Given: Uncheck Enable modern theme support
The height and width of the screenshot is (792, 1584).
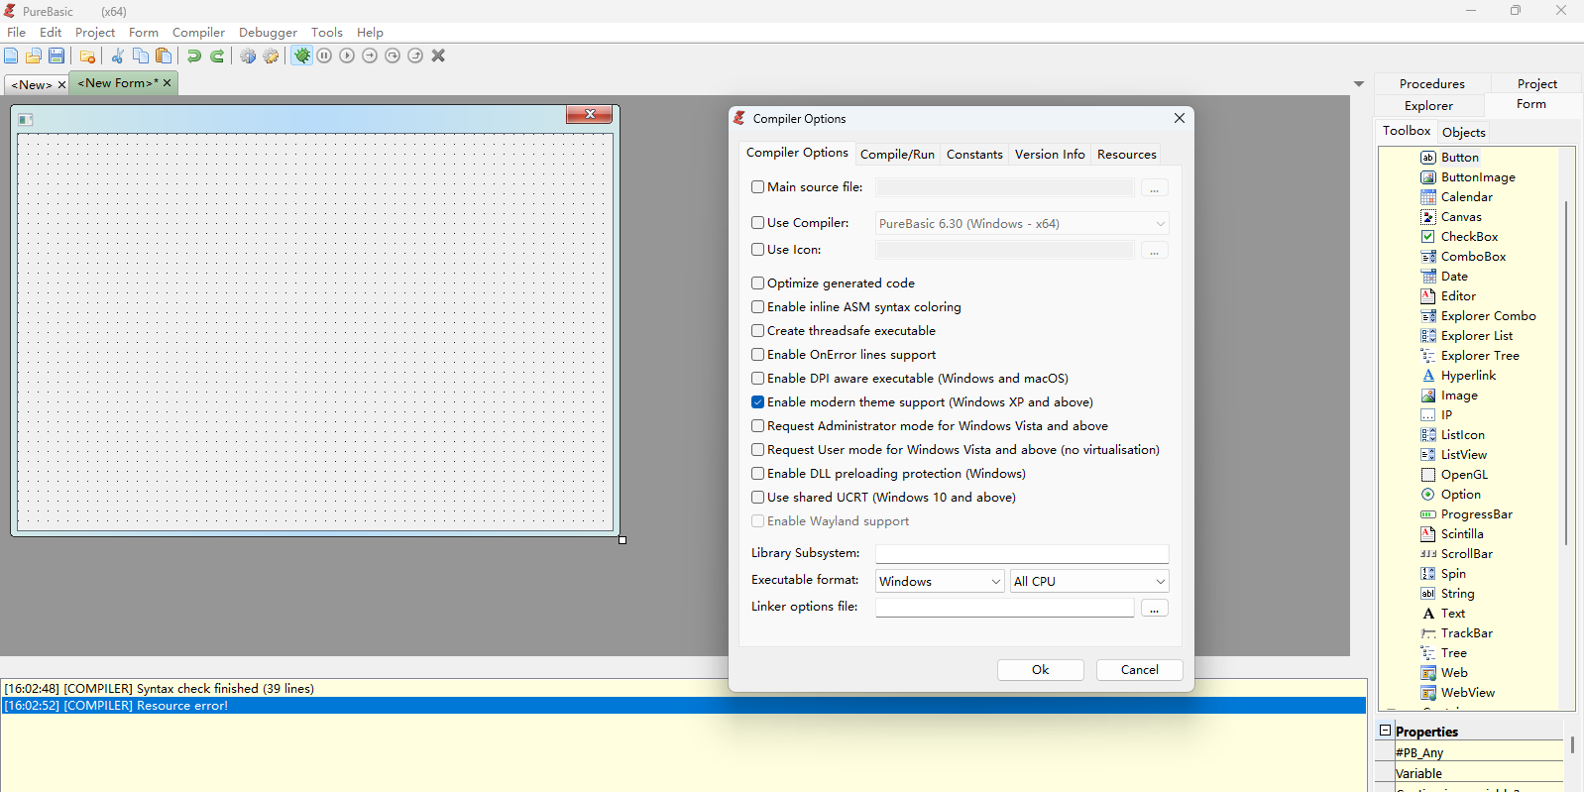Looking at the screenshot, I should pos(758,402).
